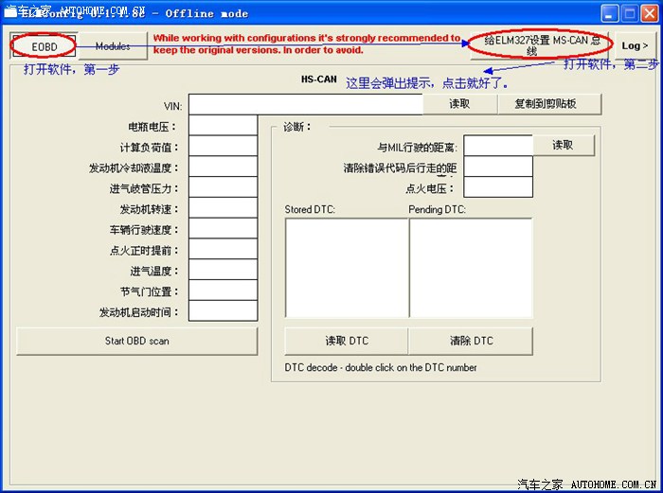Select the 发动机转速 value field

coord(223,208)
